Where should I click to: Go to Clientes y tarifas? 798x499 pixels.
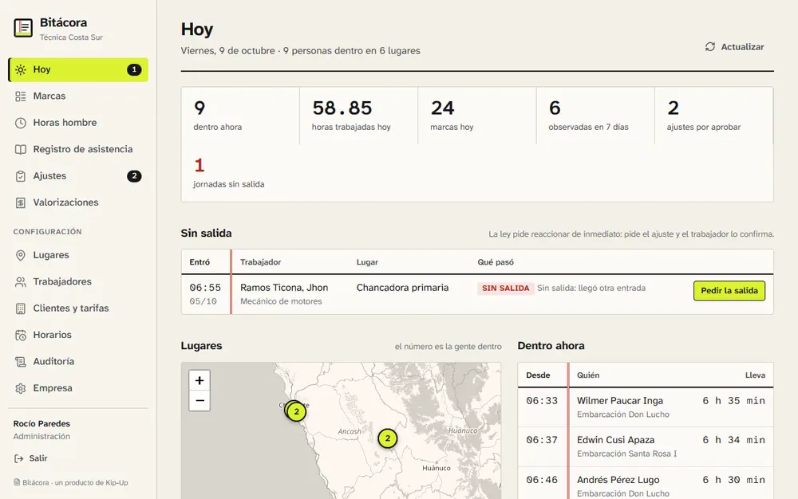tap(78, 308)
